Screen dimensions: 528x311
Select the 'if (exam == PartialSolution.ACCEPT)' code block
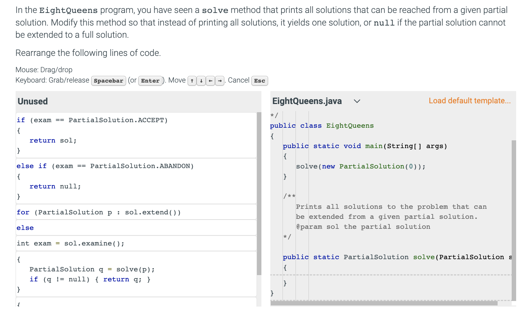click(136, 135)
